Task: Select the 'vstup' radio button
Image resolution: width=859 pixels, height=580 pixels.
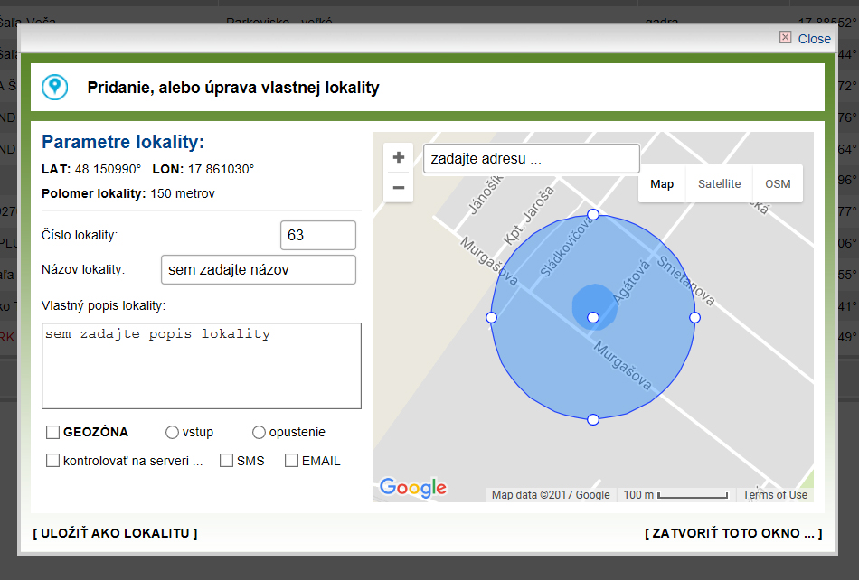Action: click(x=172, y=432)
